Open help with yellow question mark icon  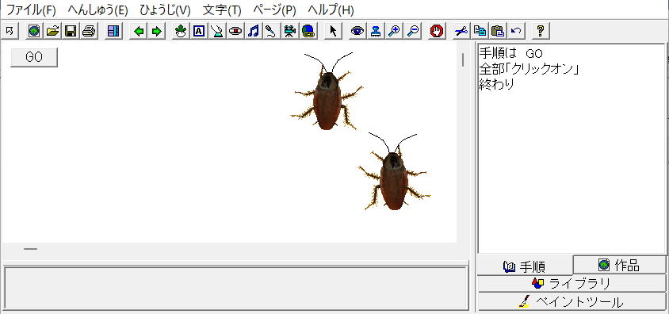(541, 31)
